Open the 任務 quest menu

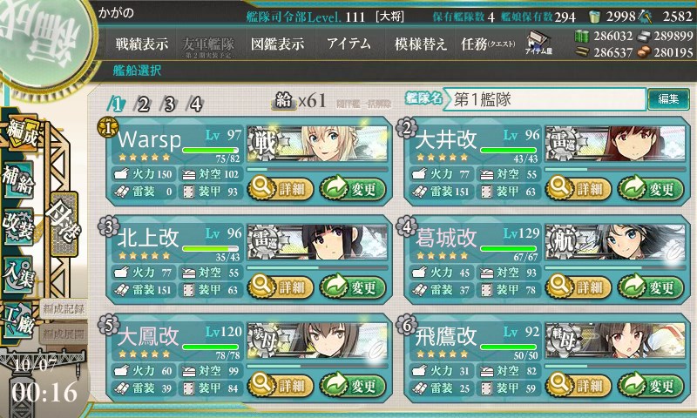click(x=488, y=44)
